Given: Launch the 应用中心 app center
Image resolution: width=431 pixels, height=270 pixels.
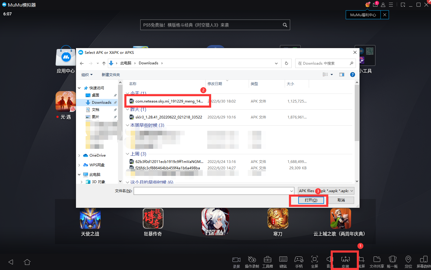Looking at the screenshot, I should click(66, 60).
